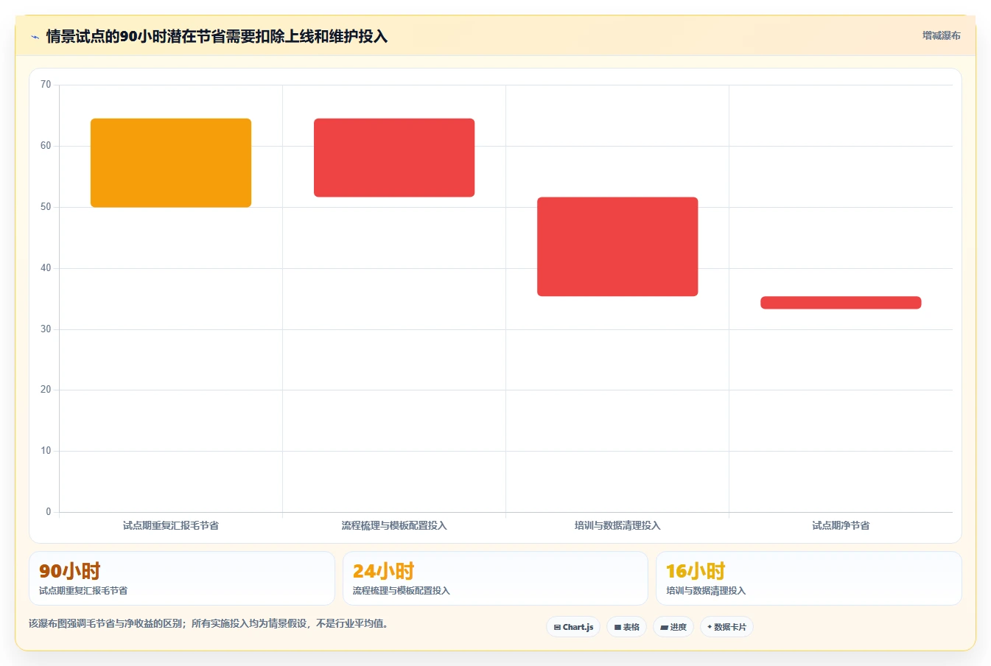The image size is (991, 666).
Task: Click the 进度 tag chip
Action: tap(673, 627)
